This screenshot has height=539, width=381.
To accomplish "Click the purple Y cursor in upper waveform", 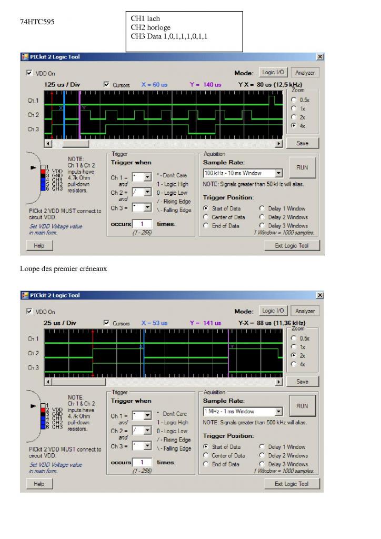I will click(x=79, y=115).
